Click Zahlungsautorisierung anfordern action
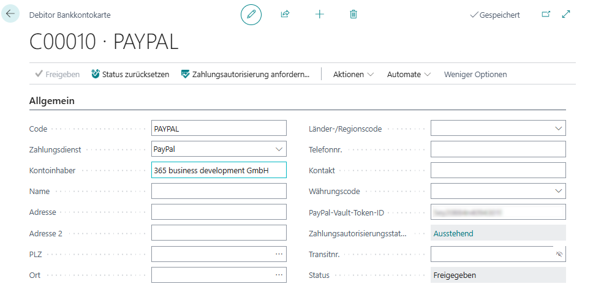 coord(245,74)
